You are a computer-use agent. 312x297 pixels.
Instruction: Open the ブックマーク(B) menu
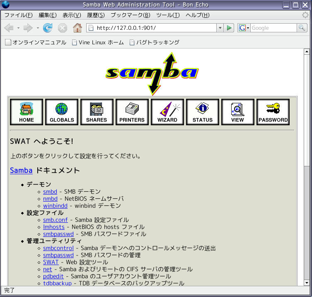point(131,15)
